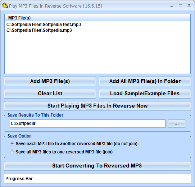195x187 pixels.
Task: Click the application icon in the title bar
Action: [5, 6]
